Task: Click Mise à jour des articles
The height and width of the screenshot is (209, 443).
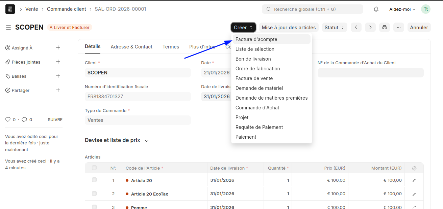Action: 289,27
